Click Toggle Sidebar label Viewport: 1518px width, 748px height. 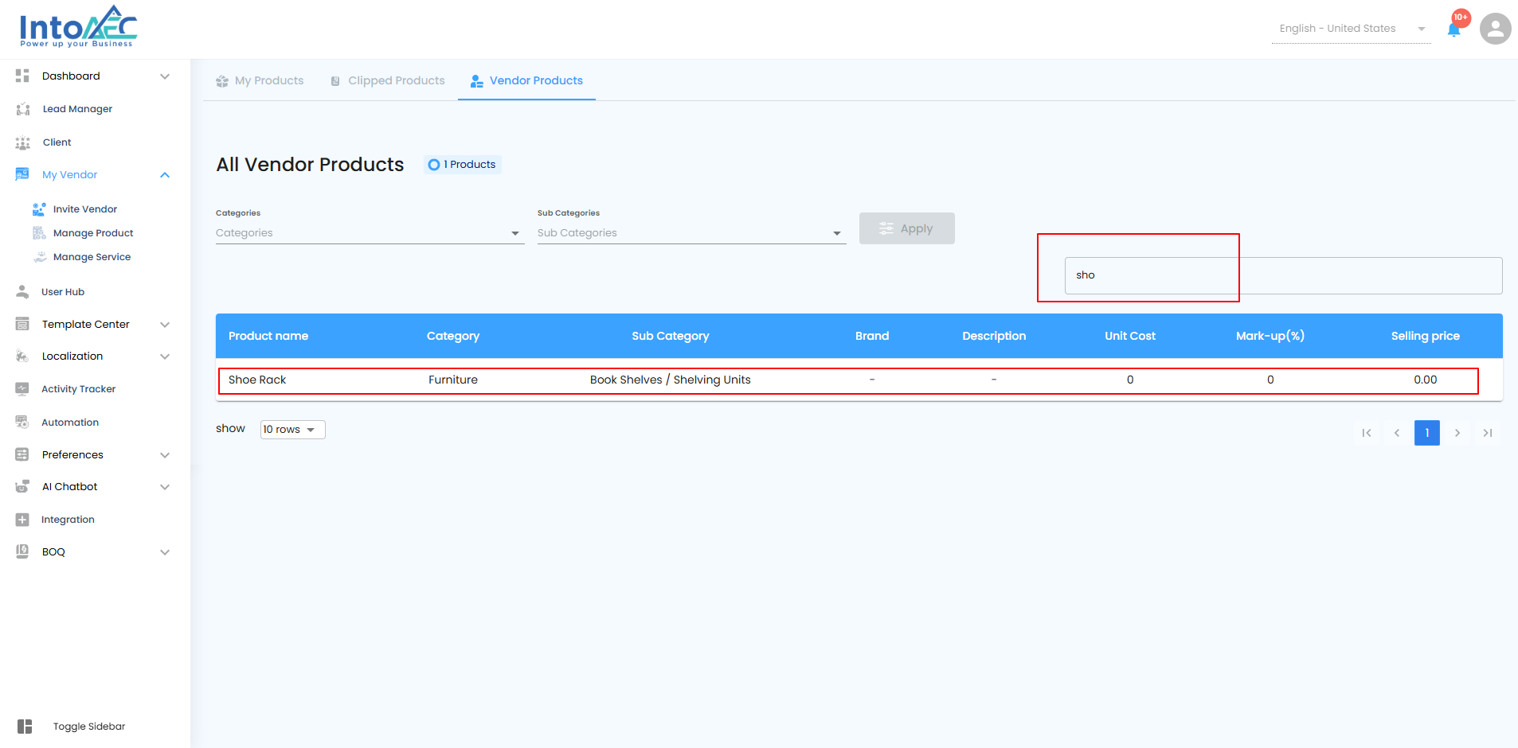89,727
